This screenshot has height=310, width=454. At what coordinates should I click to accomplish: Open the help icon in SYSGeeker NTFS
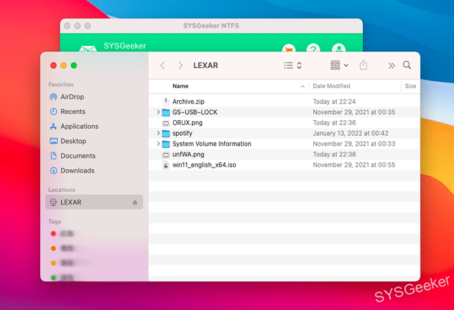[313, 48]
